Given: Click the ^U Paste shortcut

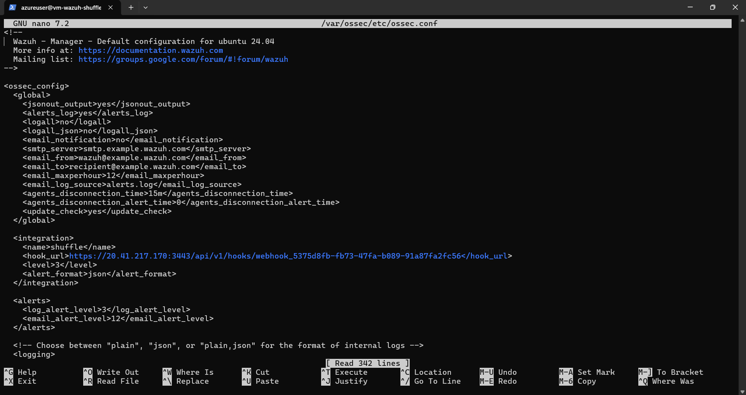Looking at the screenshot, I should [260, 381].
